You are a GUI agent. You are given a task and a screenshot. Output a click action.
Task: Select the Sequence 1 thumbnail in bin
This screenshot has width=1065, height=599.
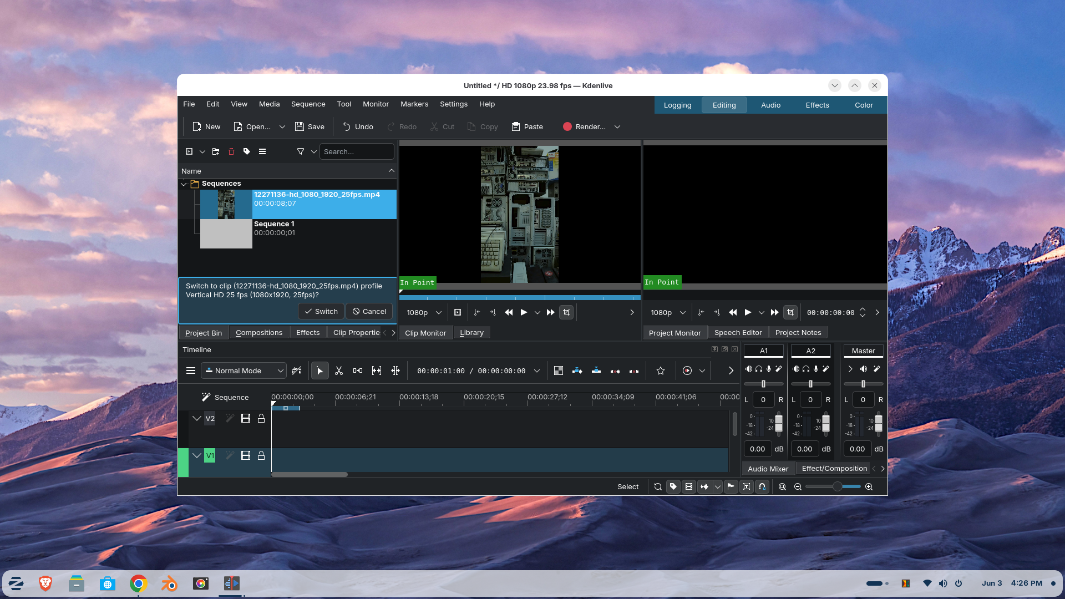point(226,233)
